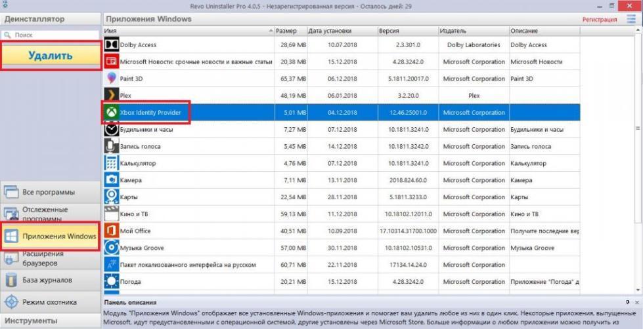The width and height of the screenshot is (643, 329).
Task: Click the Мой Office app icon
Action: click(x=111, y=231)
